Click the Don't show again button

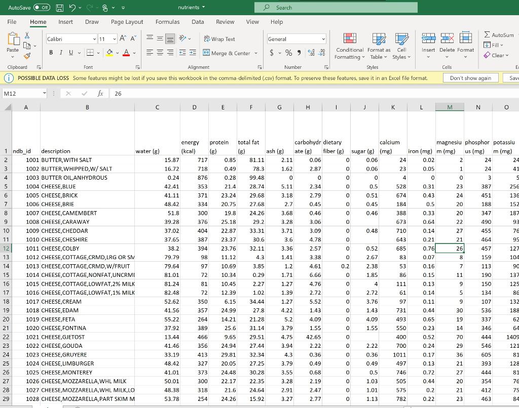click(470, 78)
